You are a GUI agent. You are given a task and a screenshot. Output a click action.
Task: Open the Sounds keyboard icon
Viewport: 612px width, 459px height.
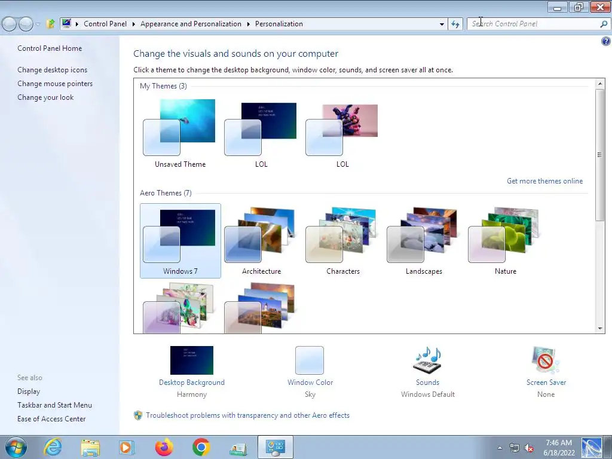click(x=427, y=360)
